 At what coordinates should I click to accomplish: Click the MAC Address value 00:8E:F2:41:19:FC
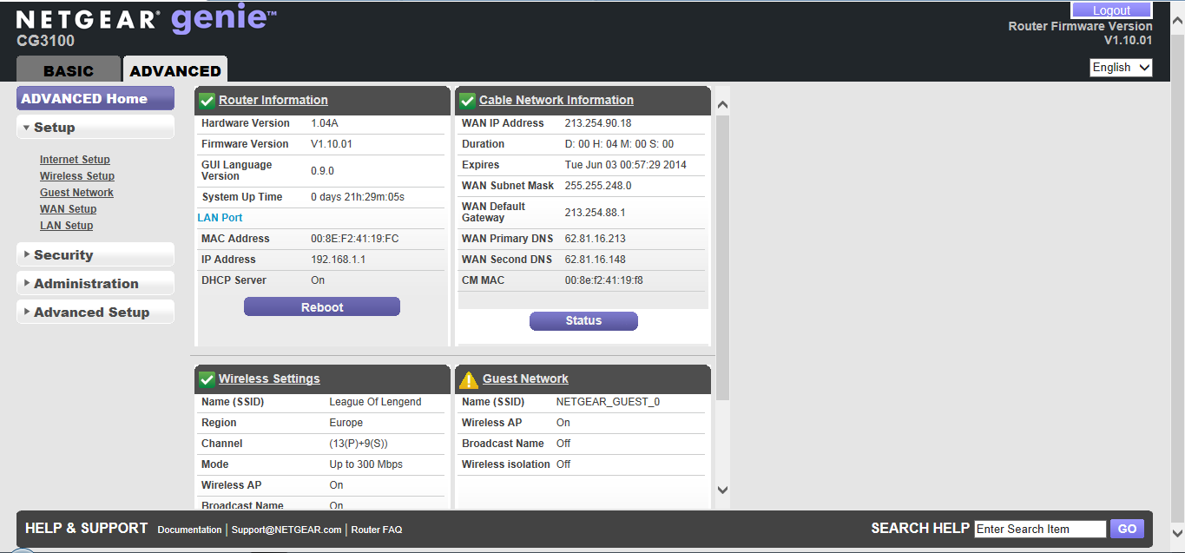coord(355,239)
